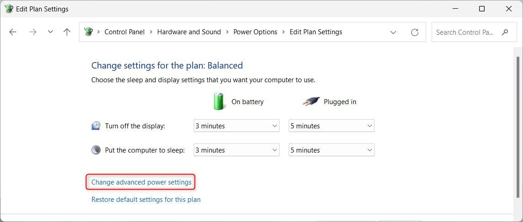The width and height of the screenshot is (523, 222).
Task: Open sleep dropdown for On battery
Action: tap(237, 150)
